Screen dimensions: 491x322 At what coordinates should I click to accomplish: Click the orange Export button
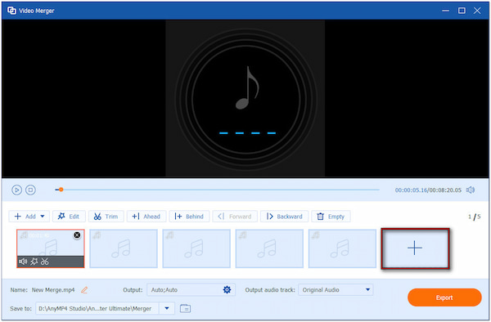[444, 297]
